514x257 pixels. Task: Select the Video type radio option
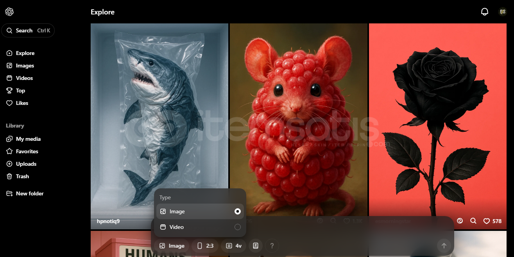coord(200,227)
